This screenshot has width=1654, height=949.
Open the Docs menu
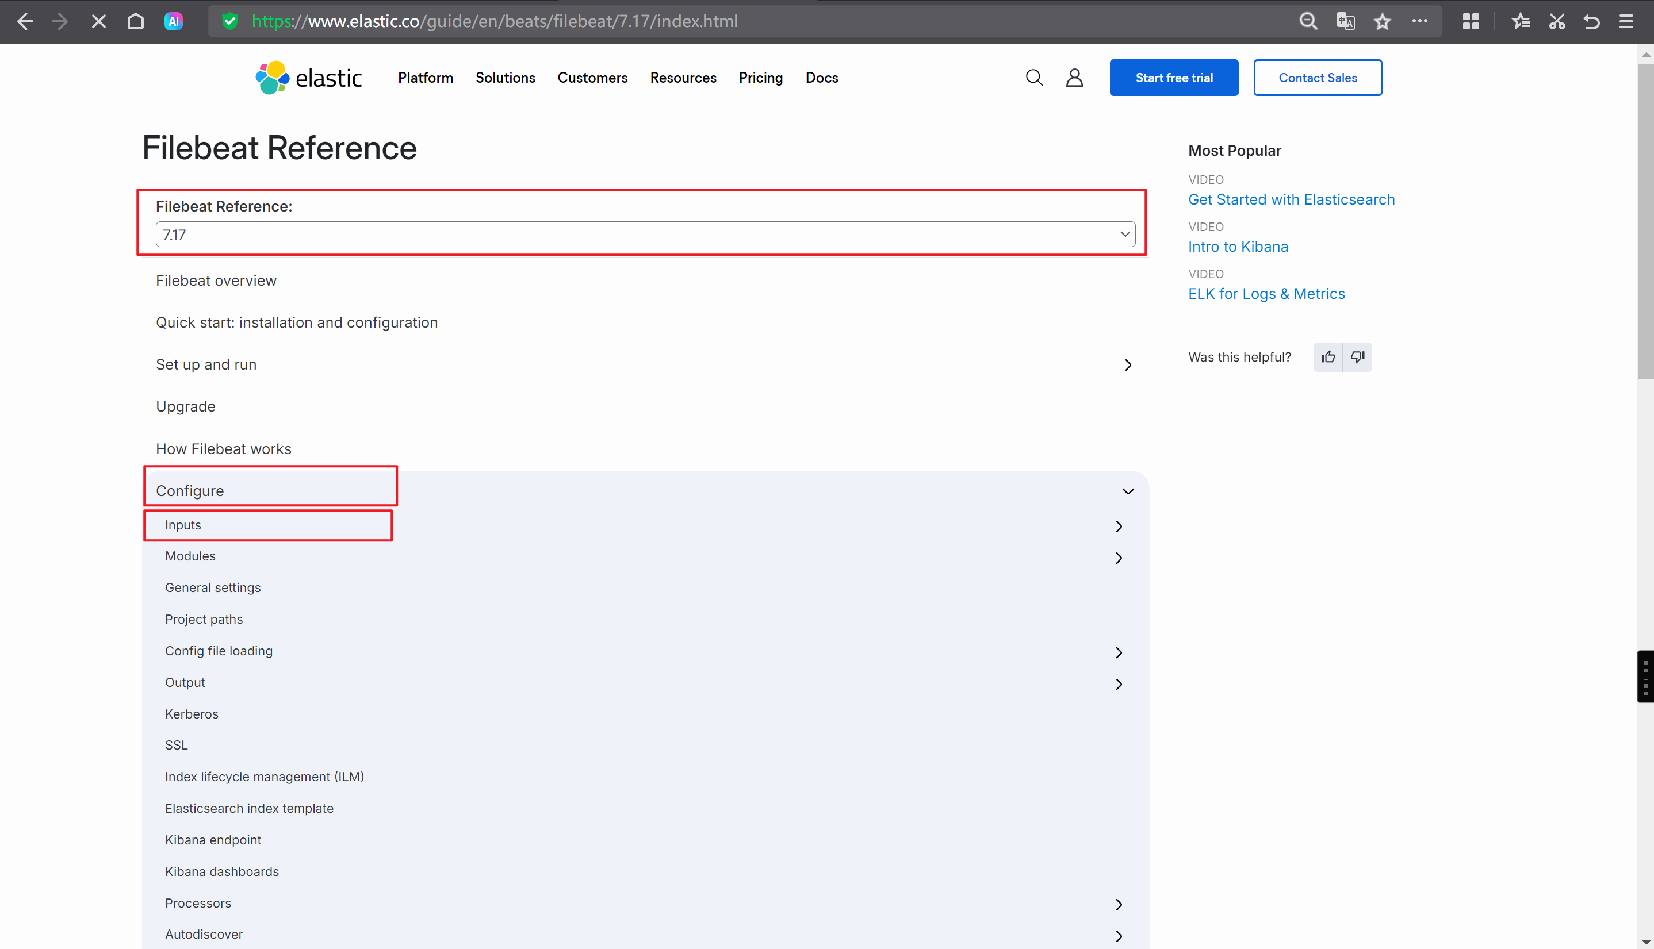(x=821, y=78)
